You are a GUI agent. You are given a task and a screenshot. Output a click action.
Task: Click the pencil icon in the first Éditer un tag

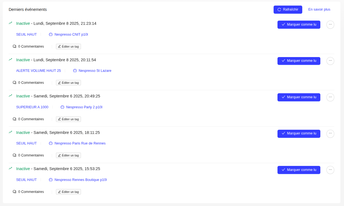60,46
